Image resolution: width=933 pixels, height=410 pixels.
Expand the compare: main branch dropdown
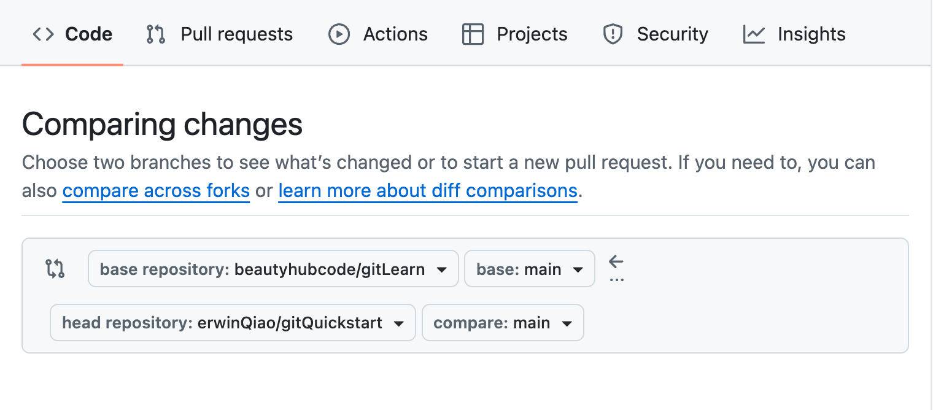click(502, 323)
